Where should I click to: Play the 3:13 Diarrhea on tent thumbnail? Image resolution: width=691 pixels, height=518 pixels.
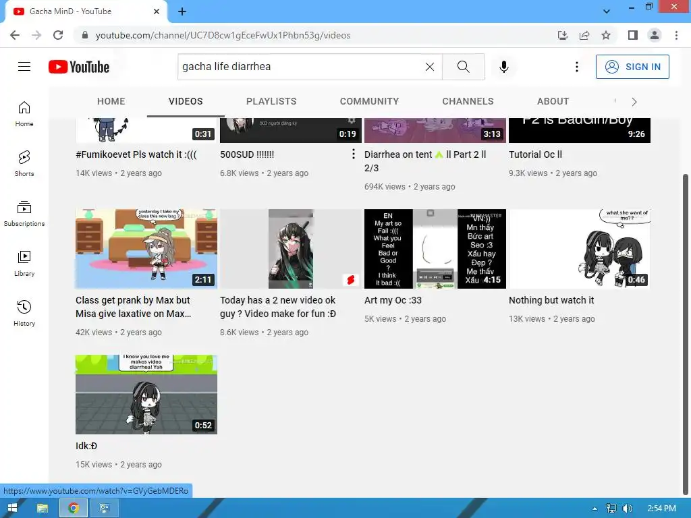pyautogui.click(x=435, y=130)
